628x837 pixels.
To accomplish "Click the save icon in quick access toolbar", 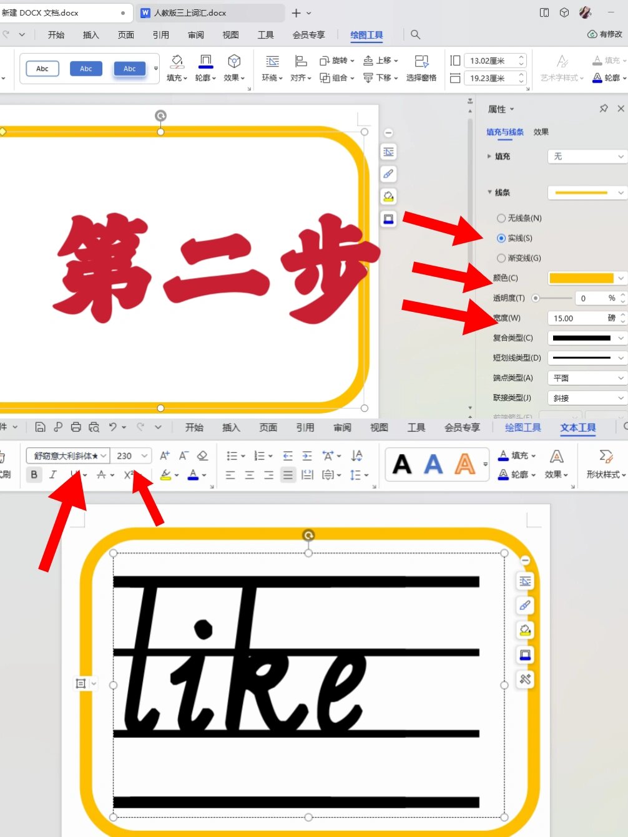I will click(40, 427).
